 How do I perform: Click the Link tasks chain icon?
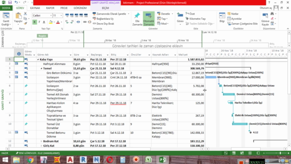[x=85, y=22]
